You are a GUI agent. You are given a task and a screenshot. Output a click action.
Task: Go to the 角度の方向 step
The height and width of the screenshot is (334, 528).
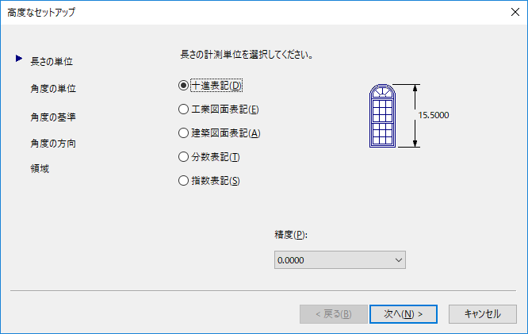coord(53,144)
